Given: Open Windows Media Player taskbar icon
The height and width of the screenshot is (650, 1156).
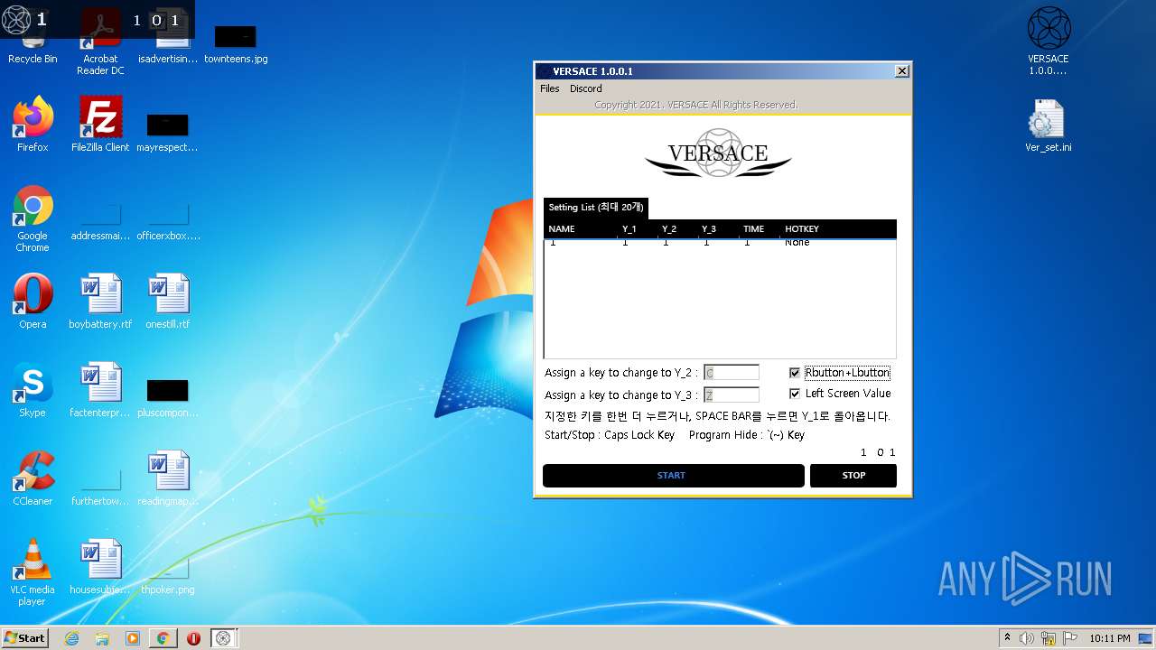Looking at the screenshot, I should coord(133,638).
